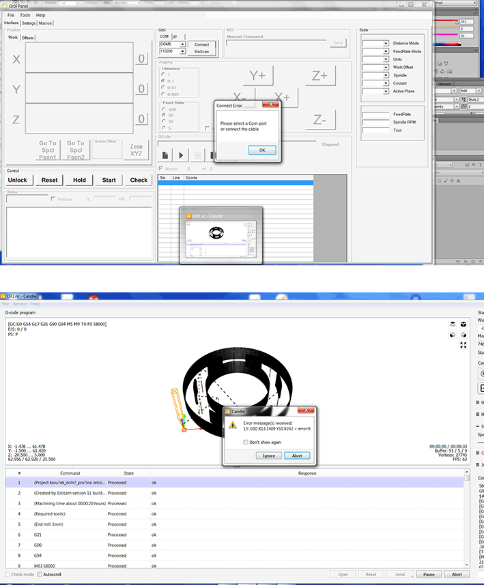
Task: Select the 100 feed rate radio button
Action: pyautogui.click(x=163, y=109)
